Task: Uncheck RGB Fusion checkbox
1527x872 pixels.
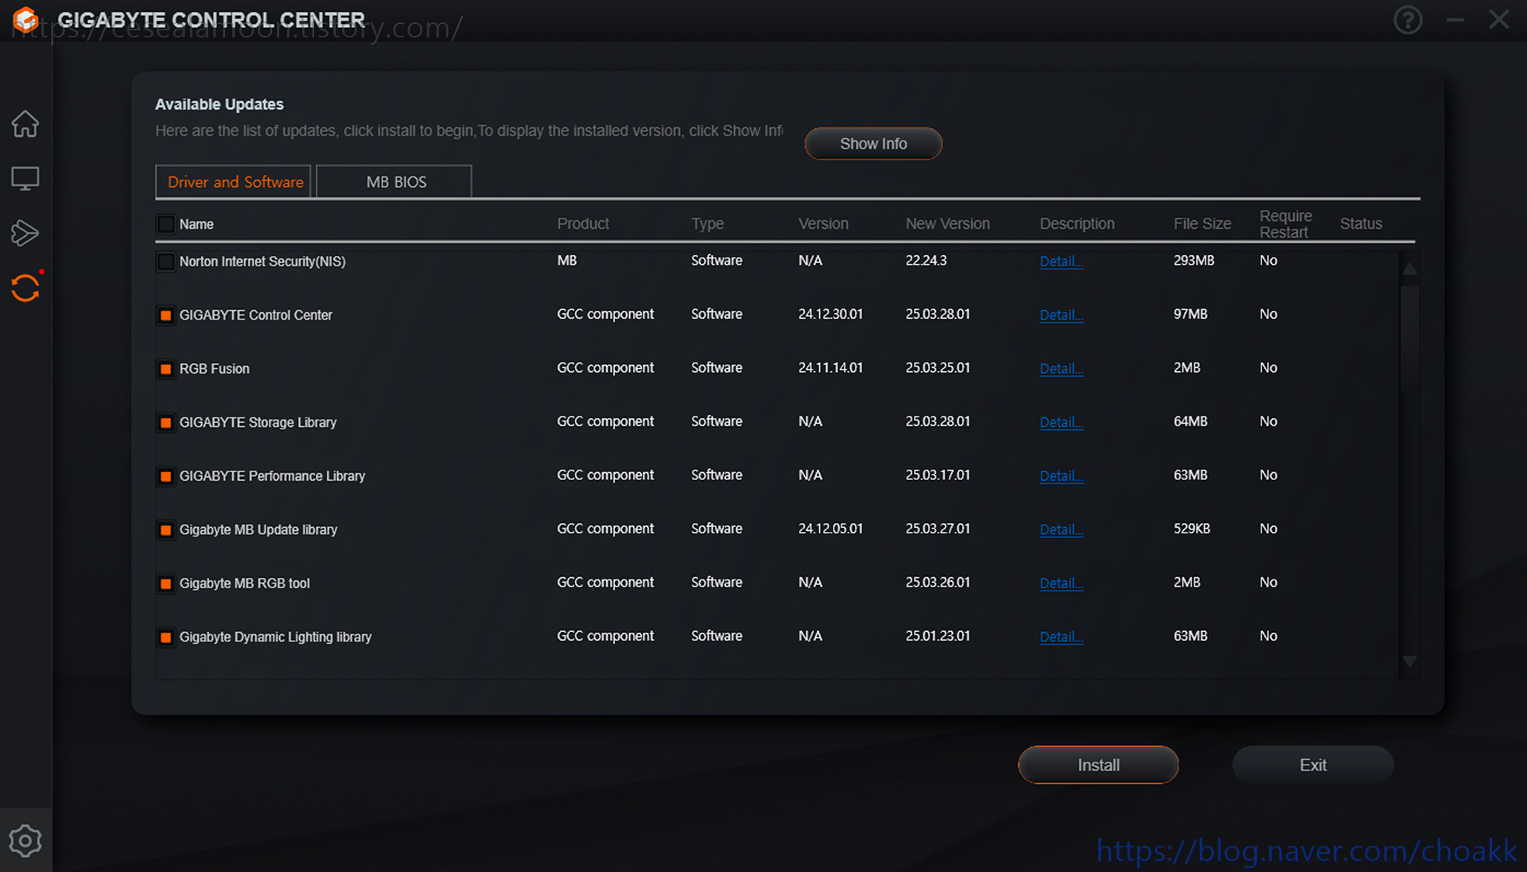Action: click(165, 369)
